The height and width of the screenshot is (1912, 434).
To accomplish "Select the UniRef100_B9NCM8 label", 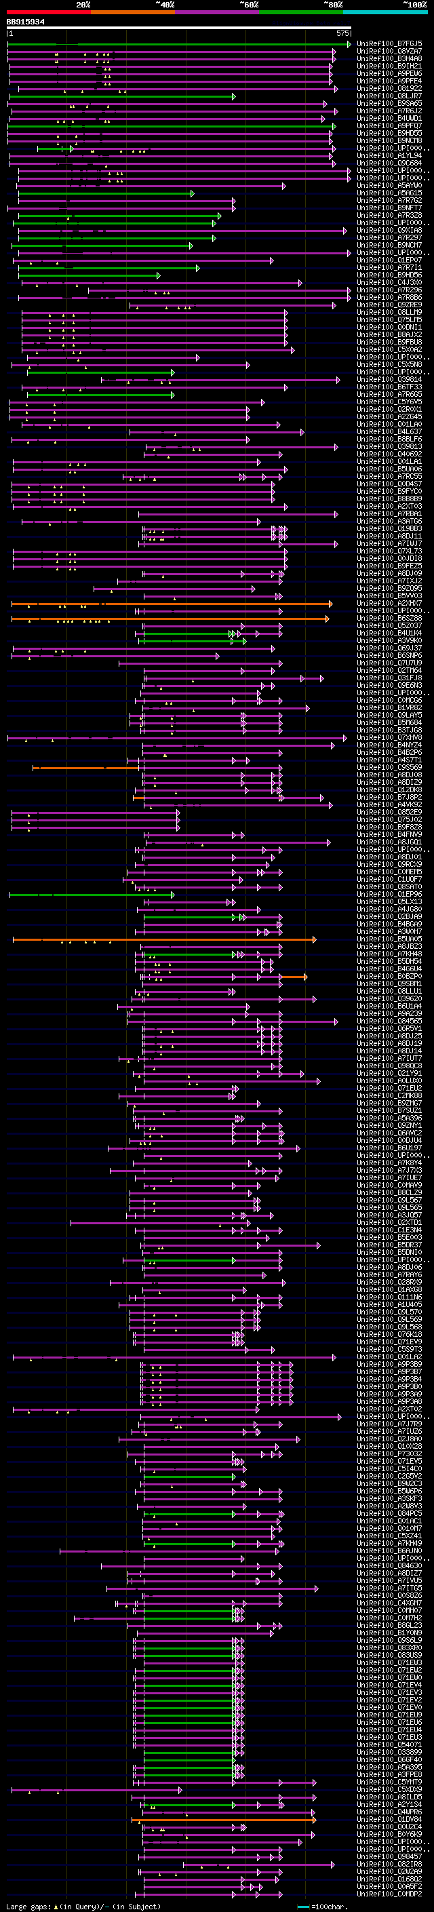I will pyautogui.click(x=389, y=141).
